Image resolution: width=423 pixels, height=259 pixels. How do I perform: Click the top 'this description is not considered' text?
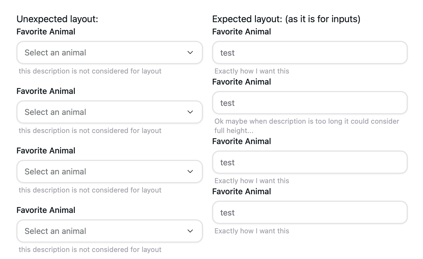click(x=90, y=71)
